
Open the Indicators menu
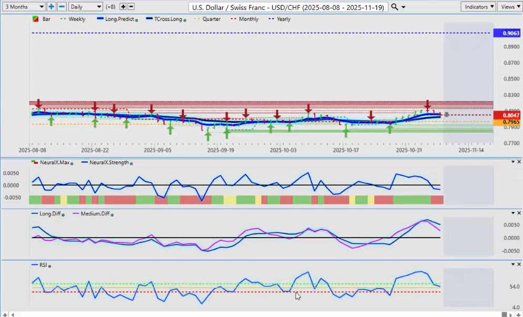point(478,7)
